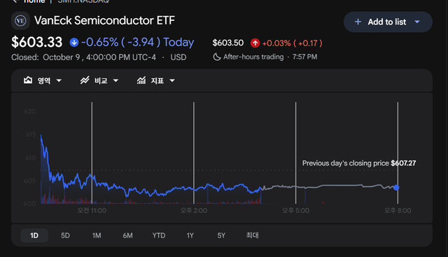Click the moon after-hours trading icon

[217, 57]
